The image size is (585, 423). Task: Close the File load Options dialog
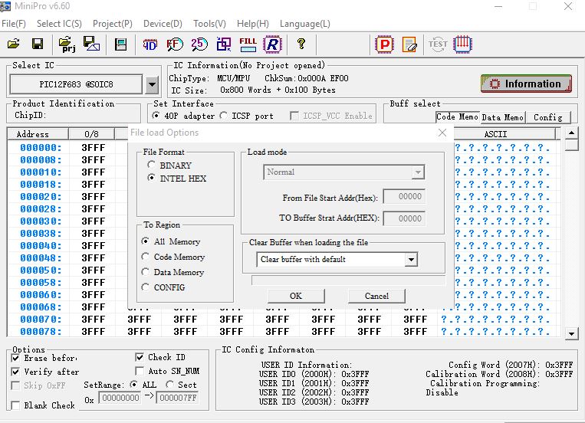(442, 133)
